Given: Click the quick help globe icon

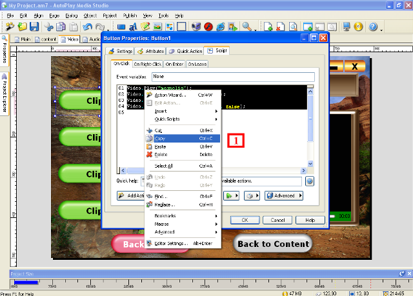Looking at the screenshot, I should [x=309, y=181].
